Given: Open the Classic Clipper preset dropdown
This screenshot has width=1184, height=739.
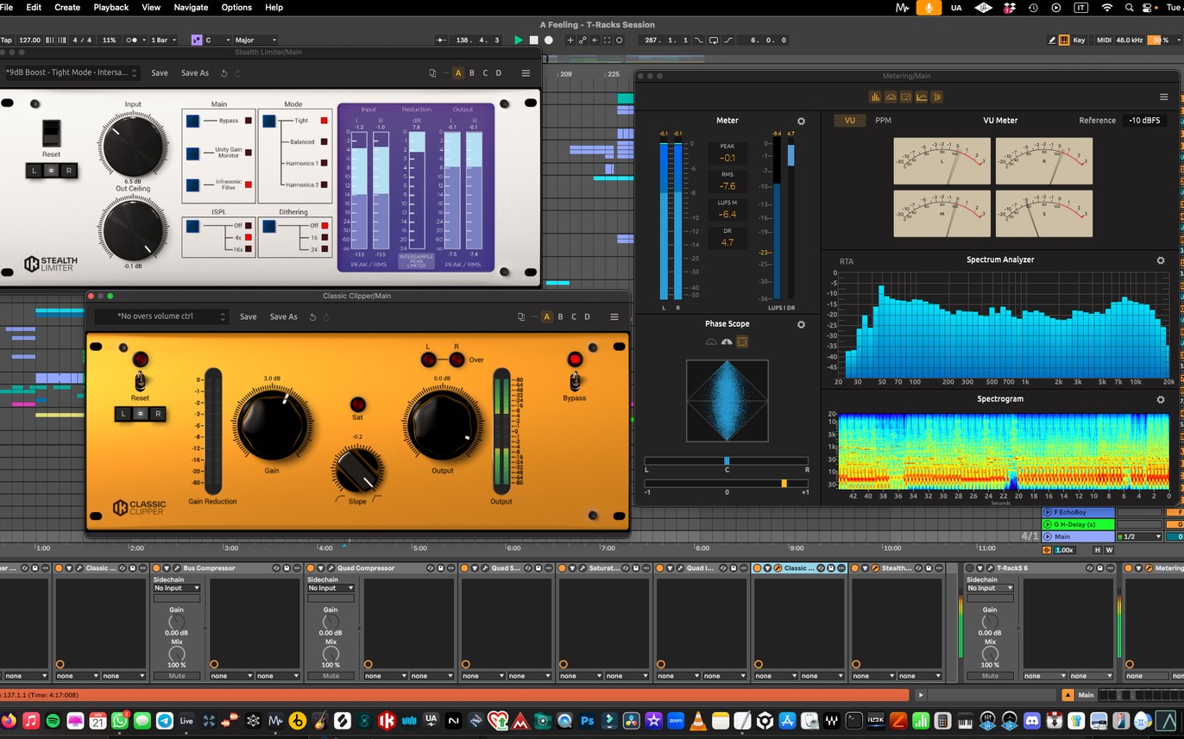Looking at the screenshot, I should (x=161, y=316).
